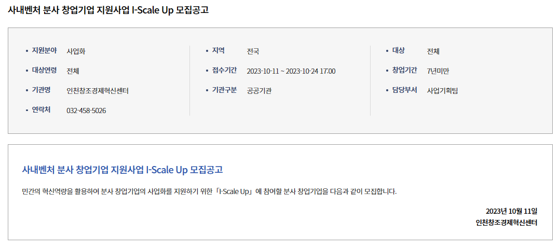
Task: Click the 담당부서 label
Action: click(x=405, y=90)
